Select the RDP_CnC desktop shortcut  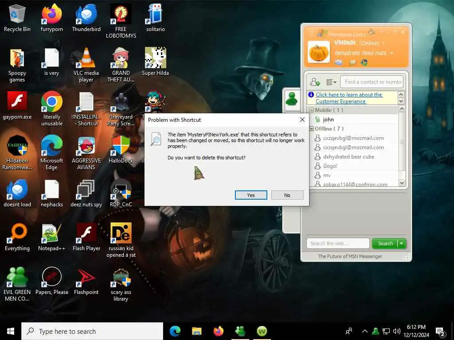click(x=121, y=193)
